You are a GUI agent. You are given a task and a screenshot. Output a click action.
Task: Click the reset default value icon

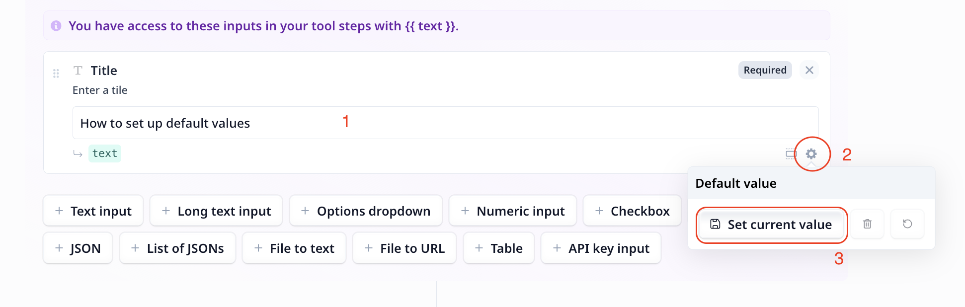click(907, 224)
